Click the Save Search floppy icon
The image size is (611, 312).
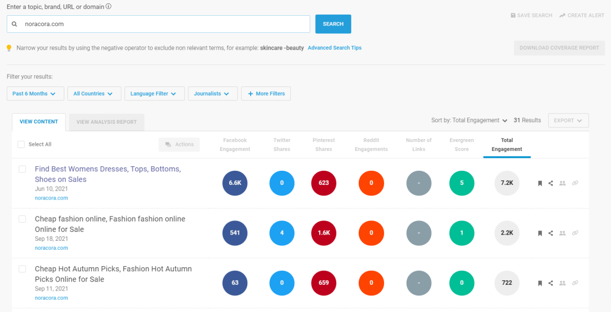(x=513, y=16)
